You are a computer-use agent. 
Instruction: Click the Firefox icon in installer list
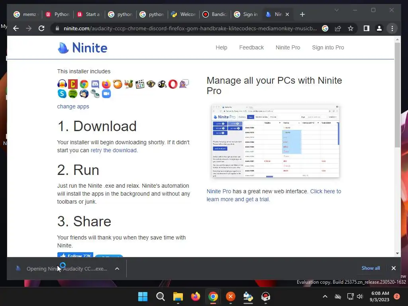pyautogui.click(x=106, y=84)
